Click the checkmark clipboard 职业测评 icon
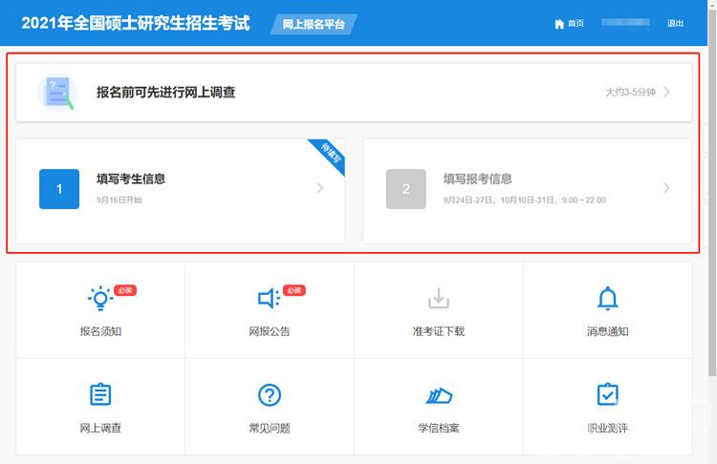Viewport: 717px width, 464px height. click(x=608, y=394)
